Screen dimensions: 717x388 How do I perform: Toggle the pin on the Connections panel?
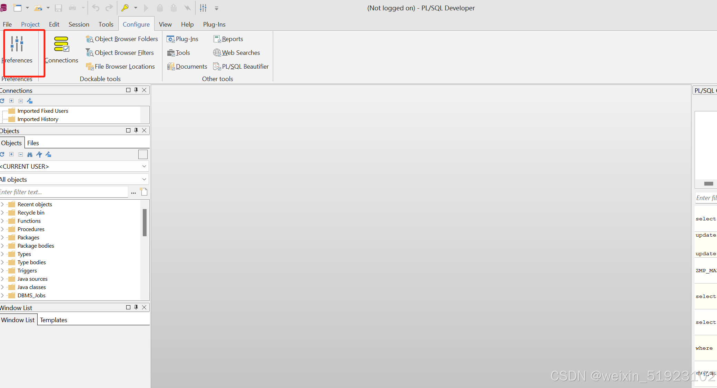[136, 90]
